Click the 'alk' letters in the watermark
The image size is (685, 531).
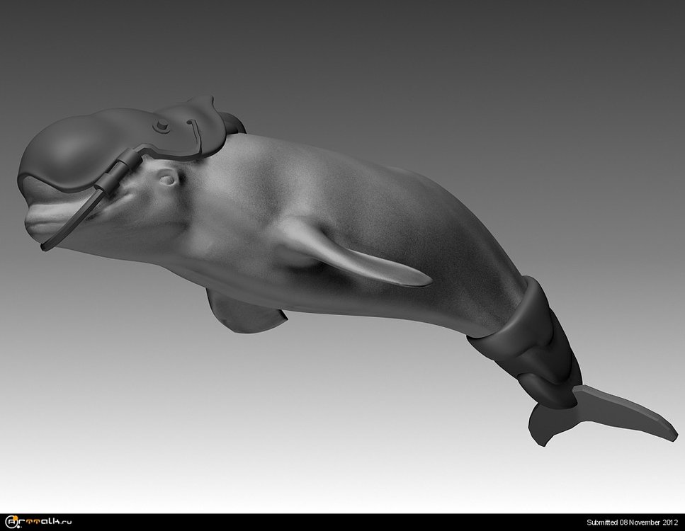tap(51, 522)
